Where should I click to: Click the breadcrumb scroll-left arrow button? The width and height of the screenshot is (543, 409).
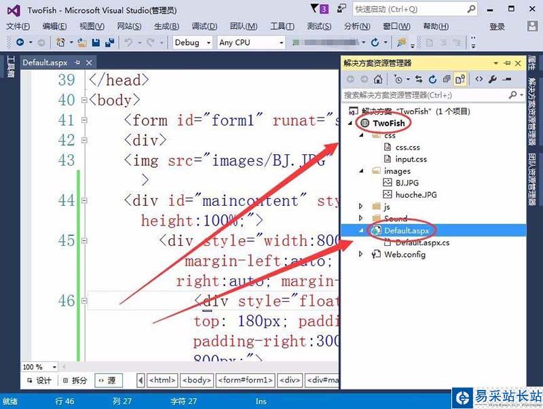point(141,380)
